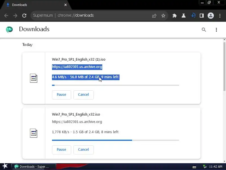The image size is (226, 170).
Task: Click the Supermium logo beside Downloads heading
Action: (x=9, y=29)
